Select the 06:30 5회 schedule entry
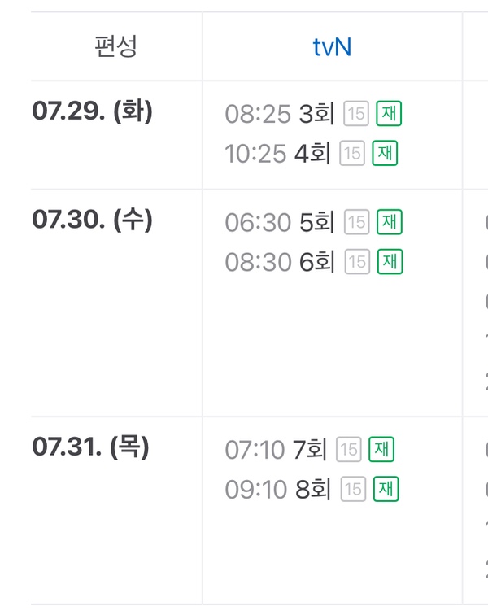 coord(280,222)
